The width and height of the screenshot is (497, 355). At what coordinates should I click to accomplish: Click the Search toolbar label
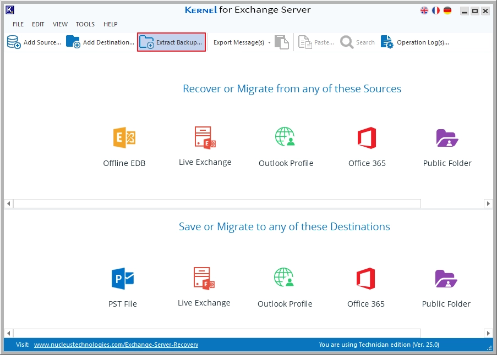click(x=365, y=42)
